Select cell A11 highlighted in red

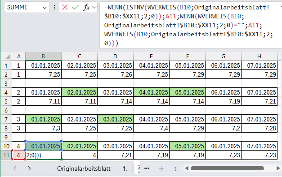pos(19,155)
